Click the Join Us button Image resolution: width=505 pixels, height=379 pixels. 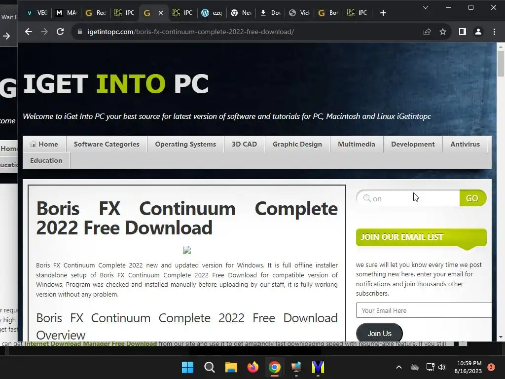tap(379, 333)
